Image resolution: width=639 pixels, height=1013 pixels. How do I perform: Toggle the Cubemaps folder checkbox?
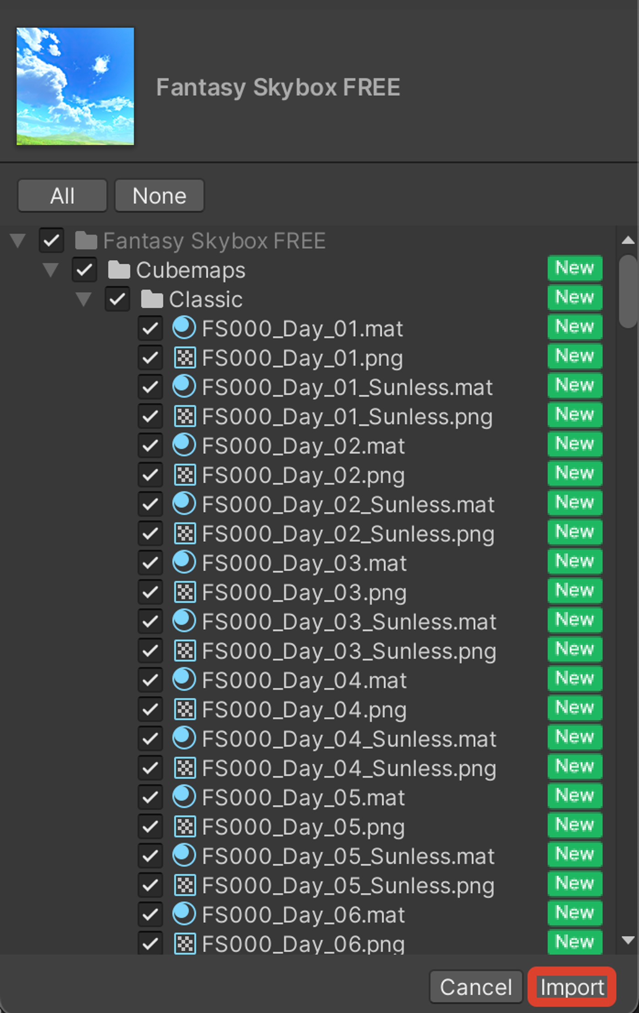(x=84, y=270)
